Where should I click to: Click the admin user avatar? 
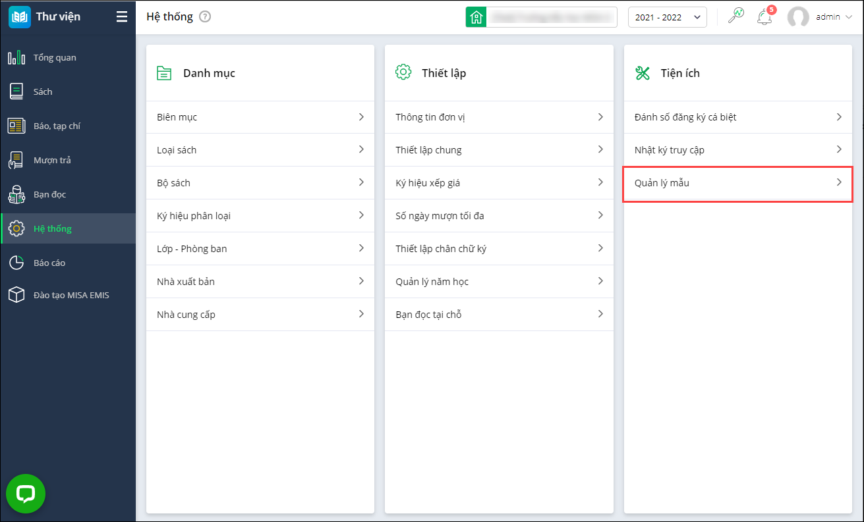[798, 18]
